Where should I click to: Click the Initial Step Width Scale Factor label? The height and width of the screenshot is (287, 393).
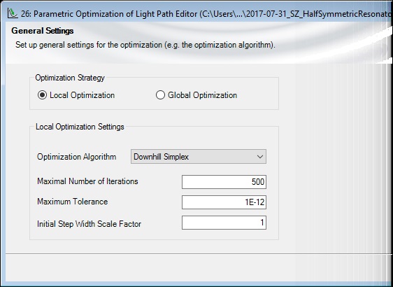coord(89,224)
